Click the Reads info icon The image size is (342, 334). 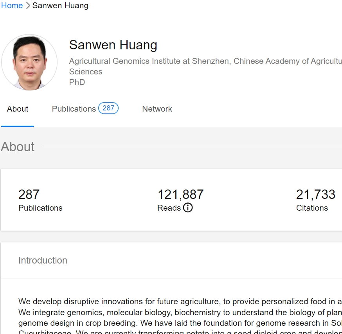click(x=188, y=208)
